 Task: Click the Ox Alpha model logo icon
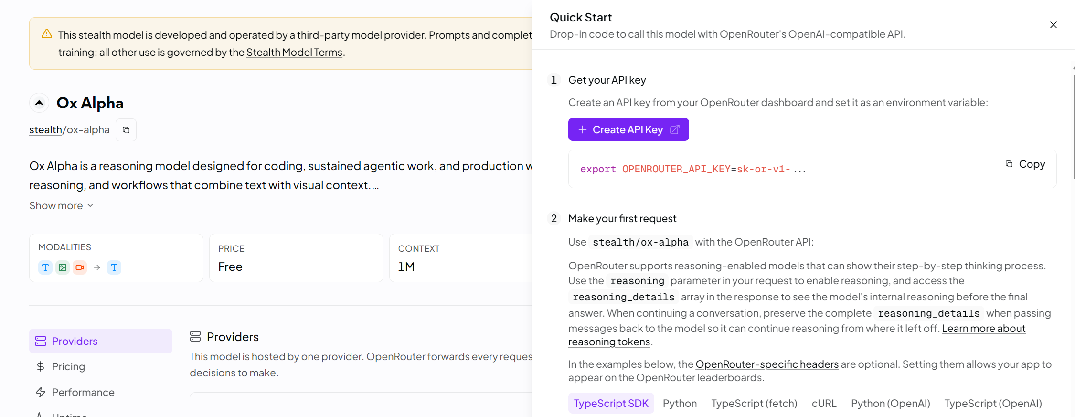39,103
